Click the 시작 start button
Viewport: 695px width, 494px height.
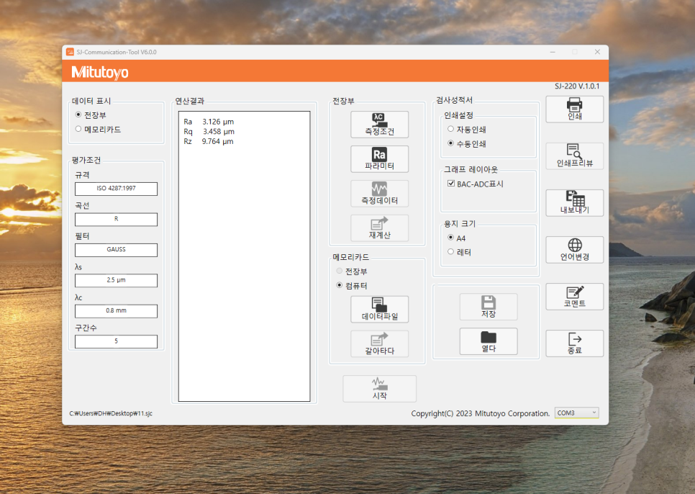point(379,389)
